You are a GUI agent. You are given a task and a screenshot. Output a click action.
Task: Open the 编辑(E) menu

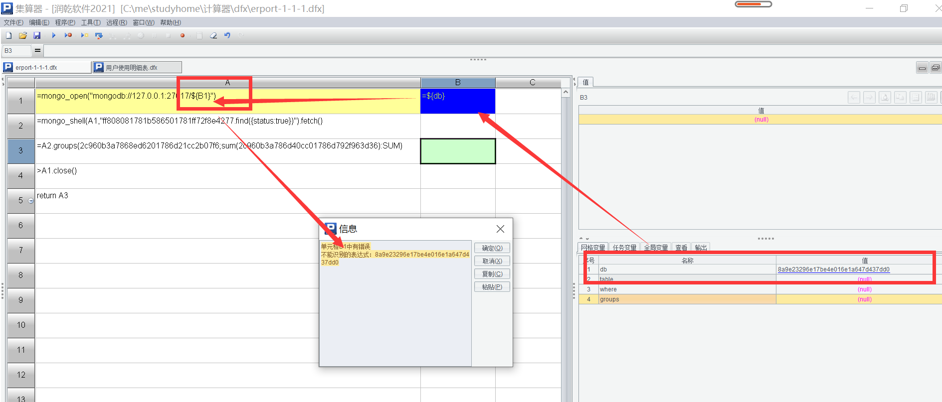39,22
